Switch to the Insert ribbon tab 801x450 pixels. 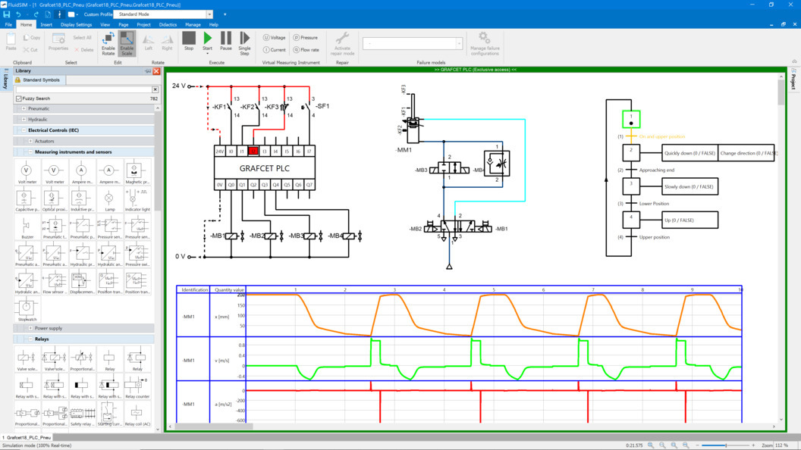pyautogui.click(x=46, y=24)
